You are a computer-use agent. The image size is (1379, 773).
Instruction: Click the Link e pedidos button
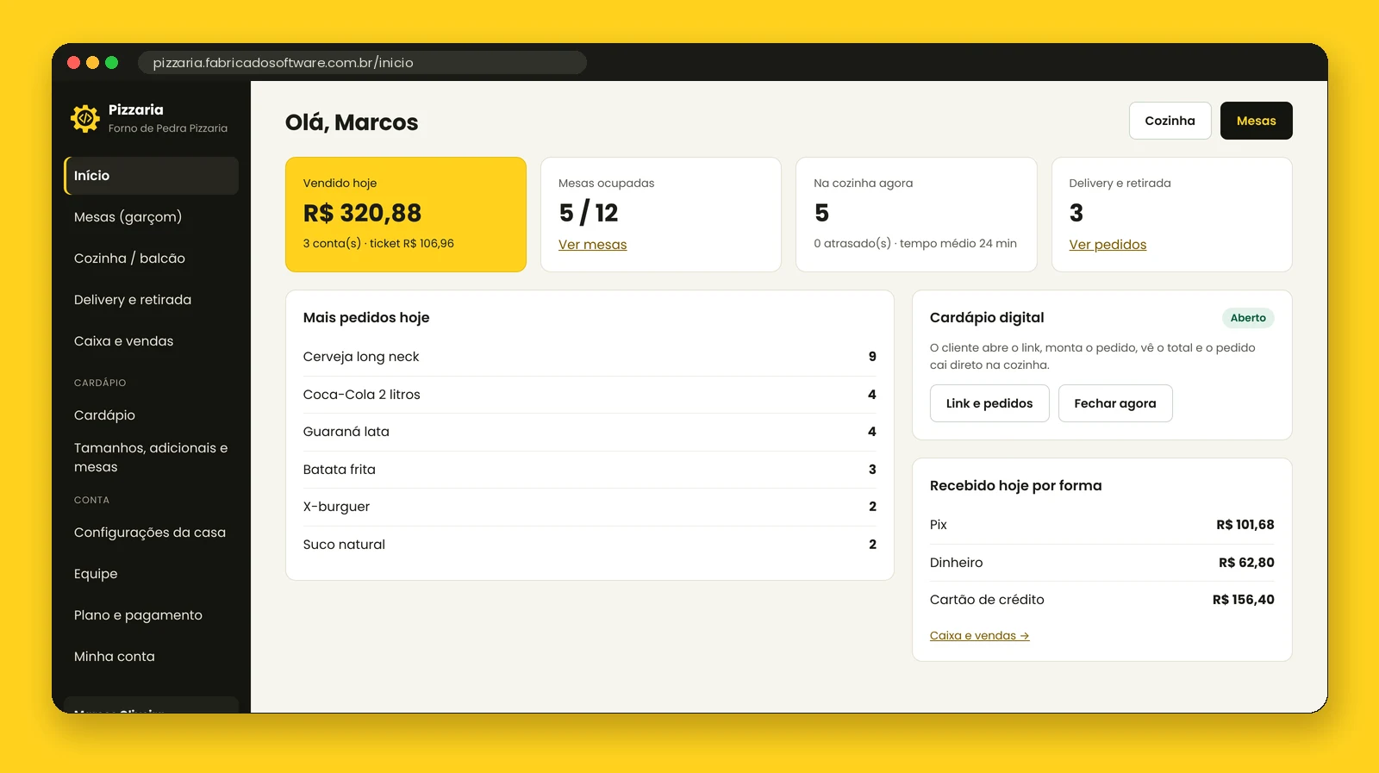[x=989, y=403]
